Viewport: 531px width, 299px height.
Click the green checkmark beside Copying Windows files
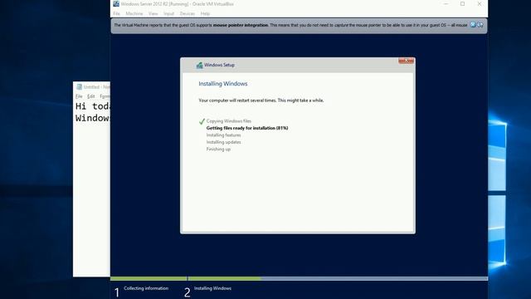202,121
